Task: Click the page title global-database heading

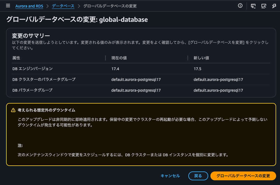Action: click(x=123, y=20)
